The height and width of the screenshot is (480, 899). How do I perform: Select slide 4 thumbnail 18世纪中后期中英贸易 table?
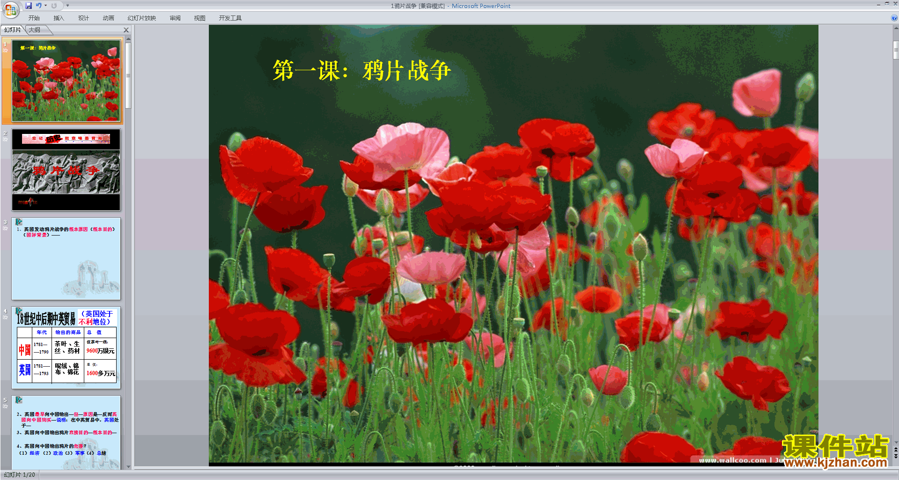66,348
